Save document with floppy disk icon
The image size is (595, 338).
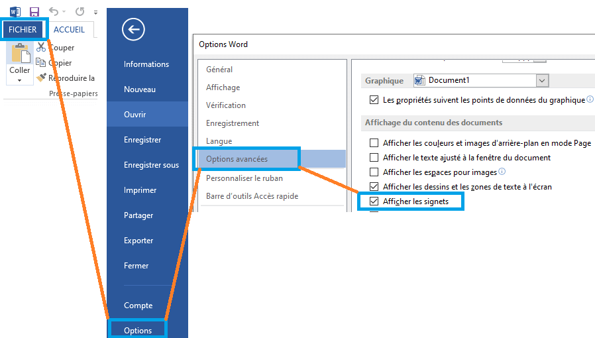click(x=34, y=12)
